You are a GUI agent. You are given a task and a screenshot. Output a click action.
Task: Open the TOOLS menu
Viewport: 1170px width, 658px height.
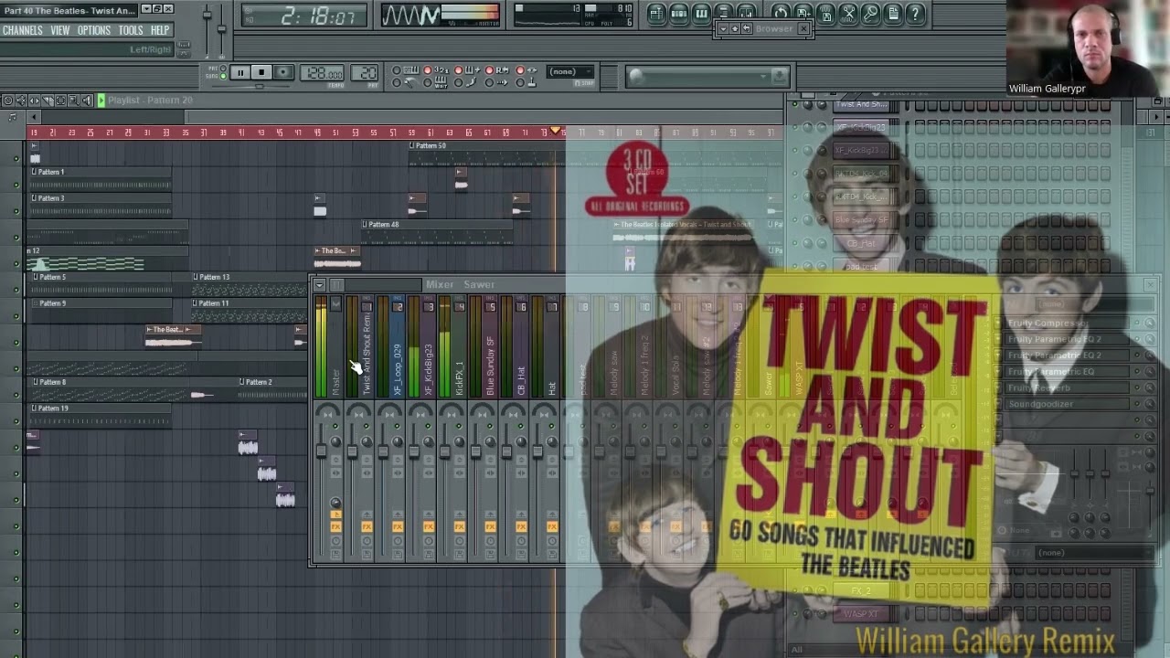tap(131, 30)
